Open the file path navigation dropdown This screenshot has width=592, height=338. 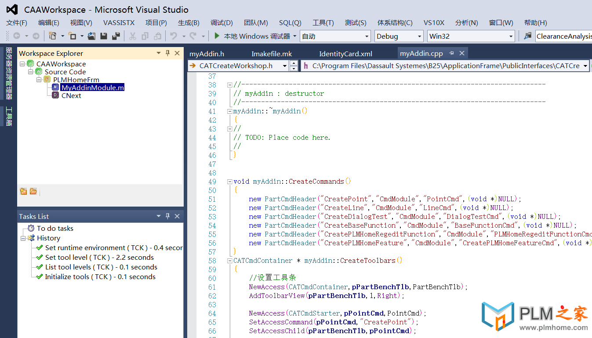click(585, 66)
